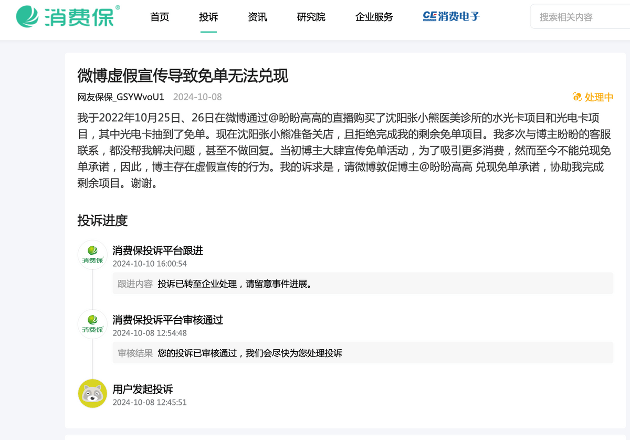Open the CE 消费电子 link
The height and width of the screenshot is (440, 630).
(x=451, y=16)
